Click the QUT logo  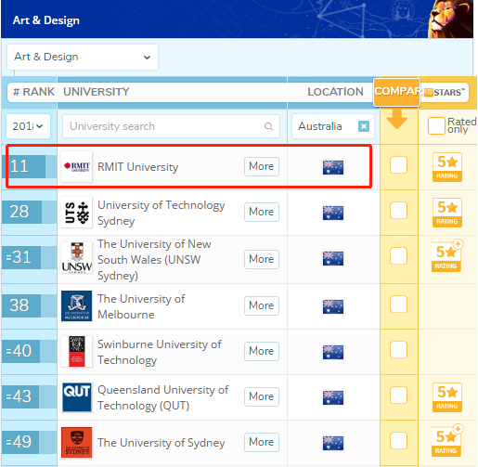click(x=77, y=396)
